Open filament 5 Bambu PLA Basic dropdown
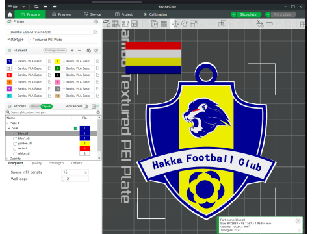 pos(30,75)
